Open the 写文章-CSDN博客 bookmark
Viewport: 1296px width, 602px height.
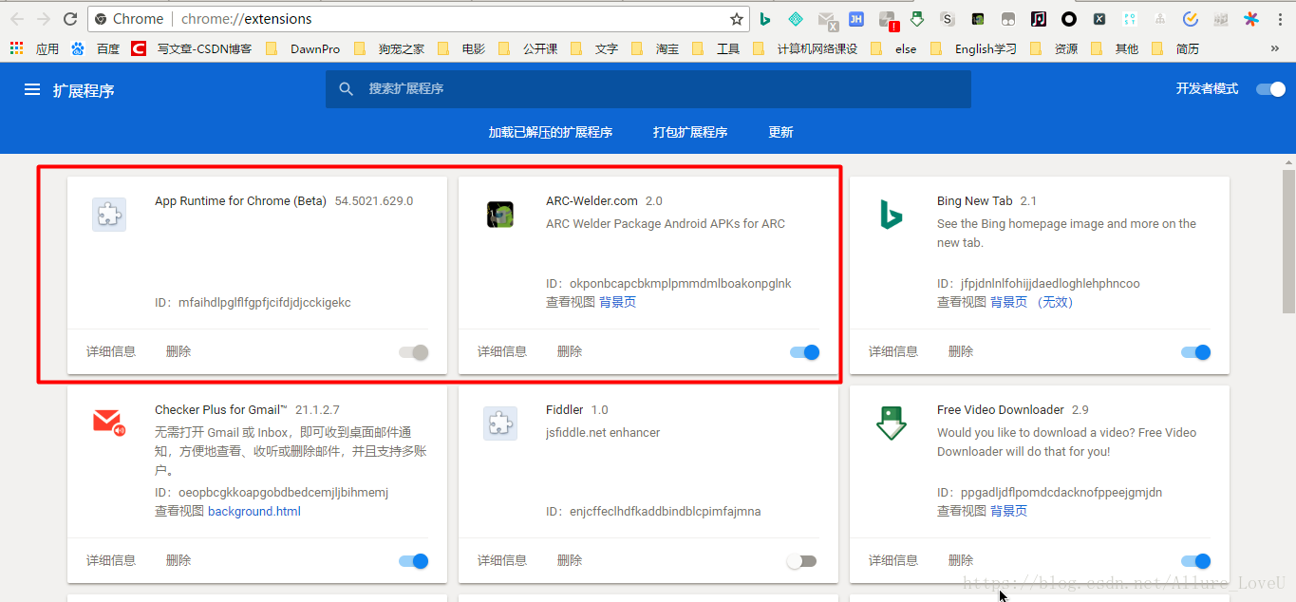(x=193, y=48)
